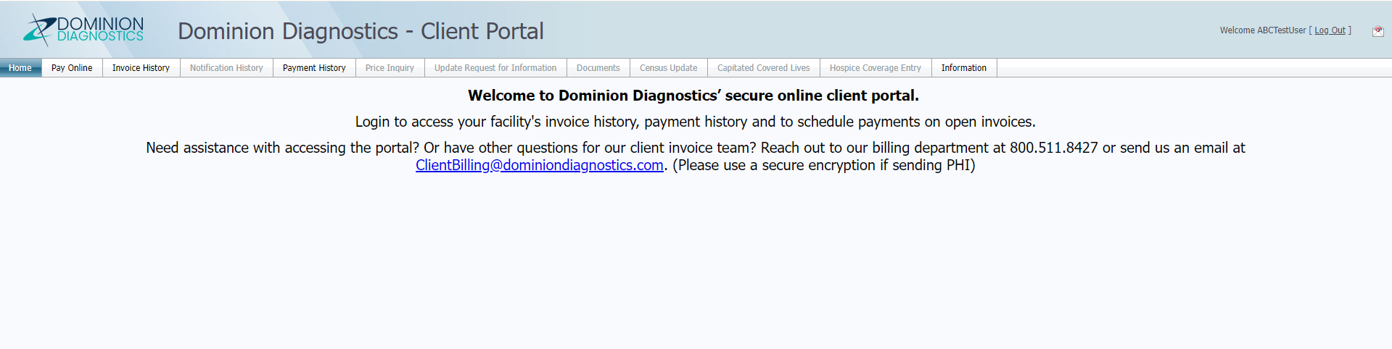Click the billing phone number 800.511.8427
The width and height of the screenshot is (1392, 349).
point(1054,148)
